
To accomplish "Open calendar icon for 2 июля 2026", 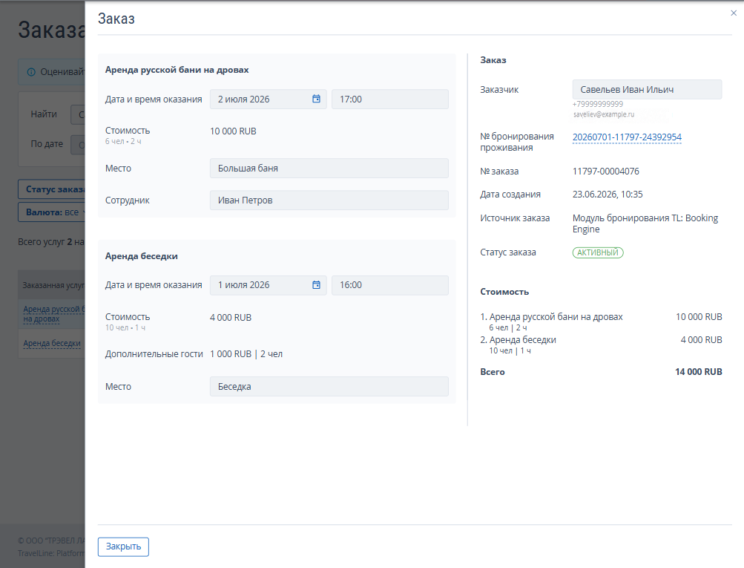I will (316, 99).
